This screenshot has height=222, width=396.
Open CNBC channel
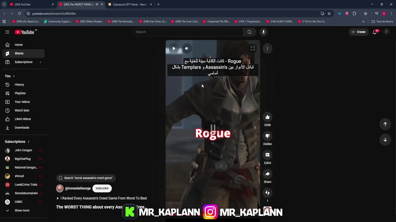[24, 202]
